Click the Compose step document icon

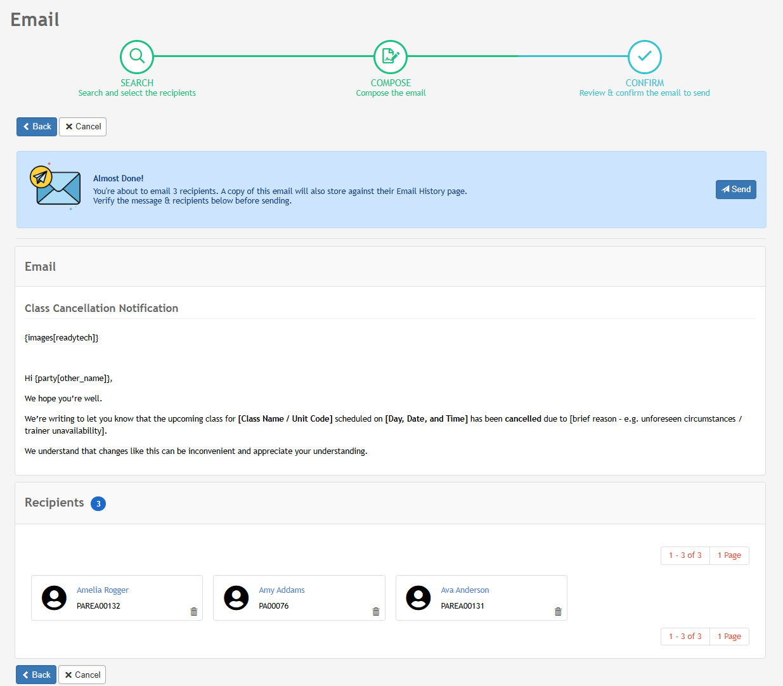pyautogui.click(x=391, y=56)
